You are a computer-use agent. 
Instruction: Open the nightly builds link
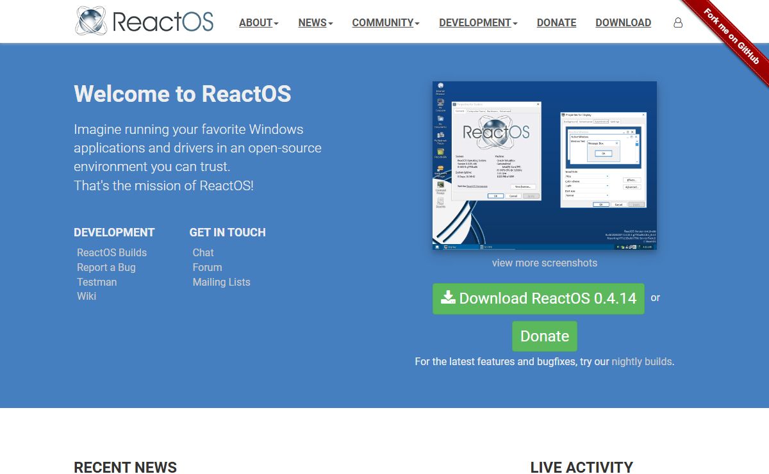(x=641, y=362)
